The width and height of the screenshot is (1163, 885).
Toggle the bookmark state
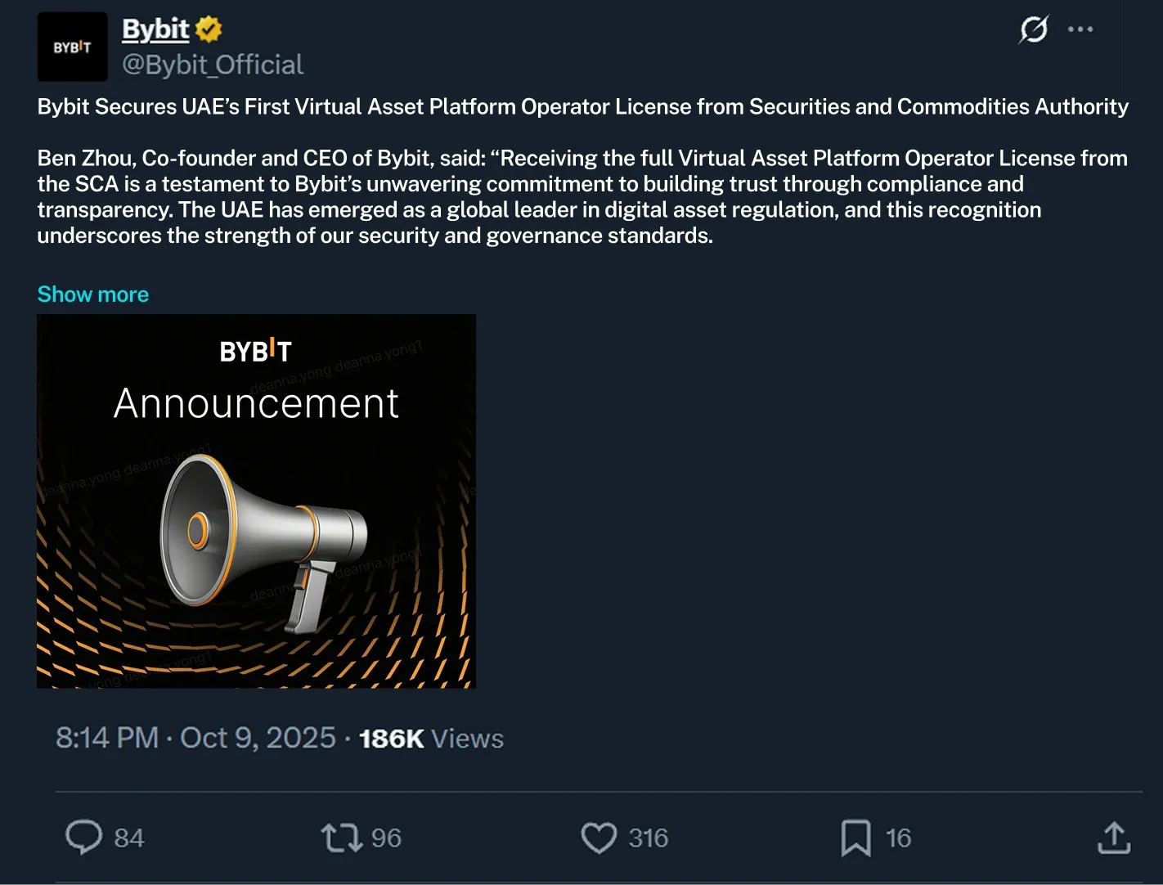tap(855, 838)
